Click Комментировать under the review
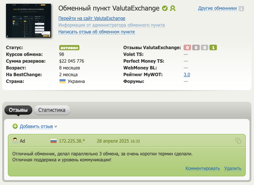The image size is (254, 185). [203, 168]
